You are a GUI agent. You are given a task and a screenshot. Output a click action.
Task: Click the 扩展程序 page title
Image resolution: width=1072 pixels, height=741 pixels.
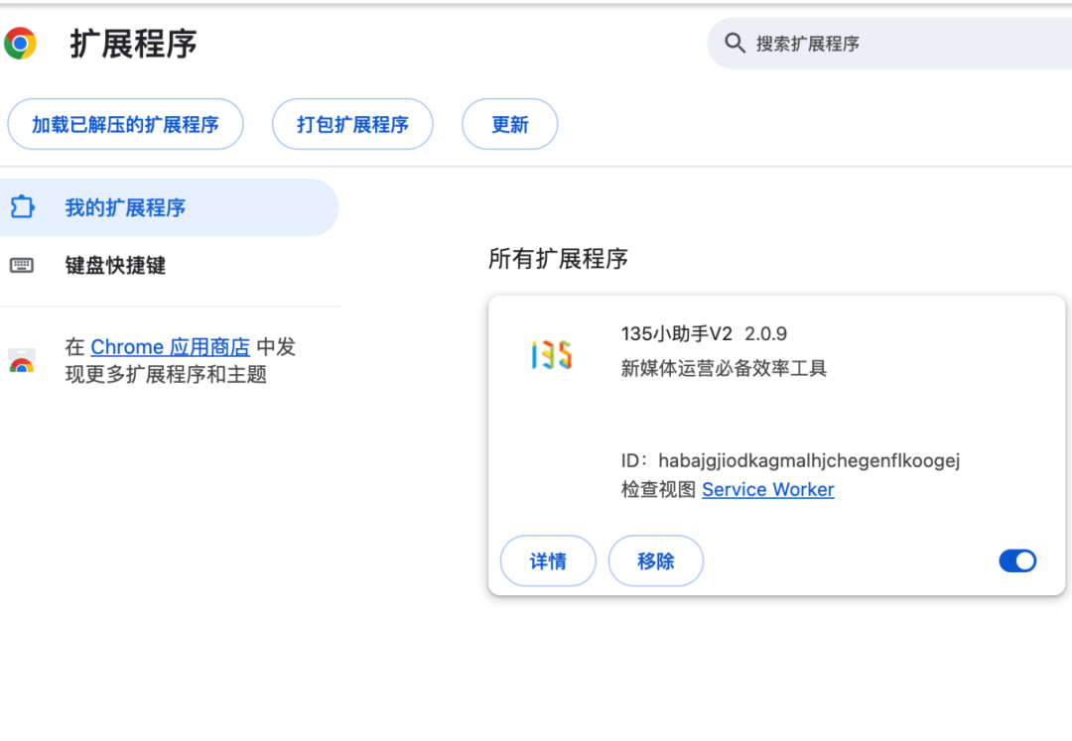[x=133, y=45]
